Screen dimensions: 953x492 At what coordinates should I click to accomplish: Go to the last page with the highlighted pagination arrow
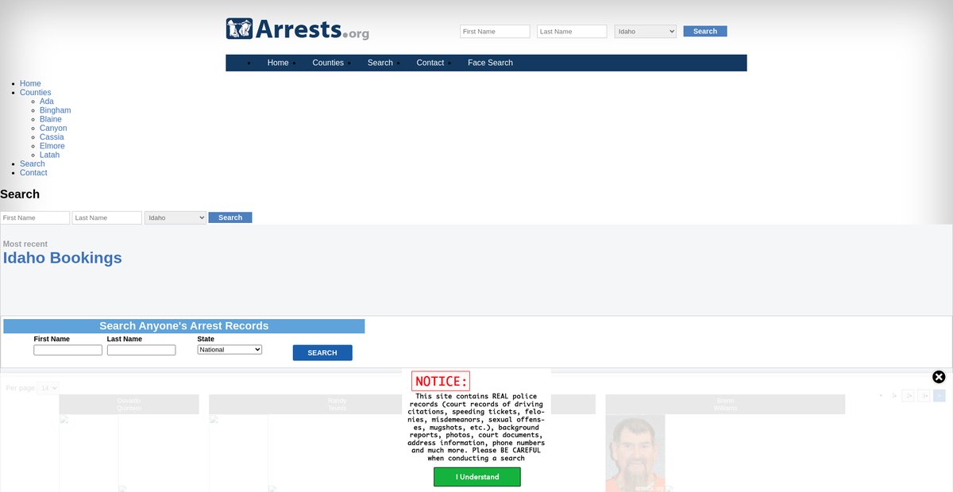939,395
